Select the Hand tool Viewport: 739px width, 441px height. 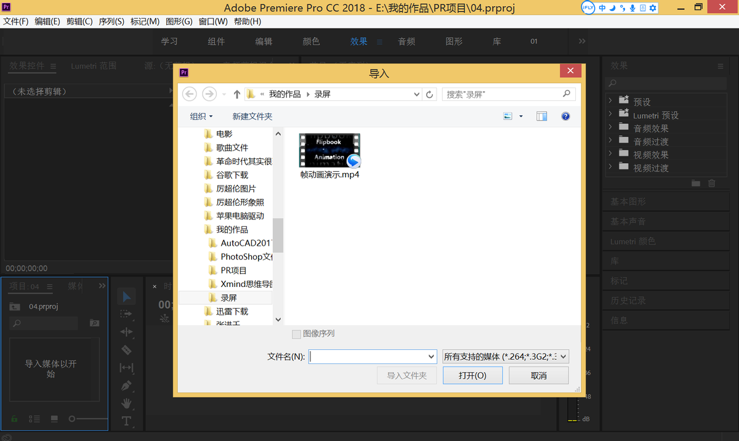point(126,403)
